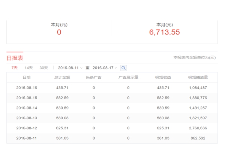Viewport: 225px width, 150px height.
Task: Click the 头条广告 column header
Action: (x=94, y=78)
